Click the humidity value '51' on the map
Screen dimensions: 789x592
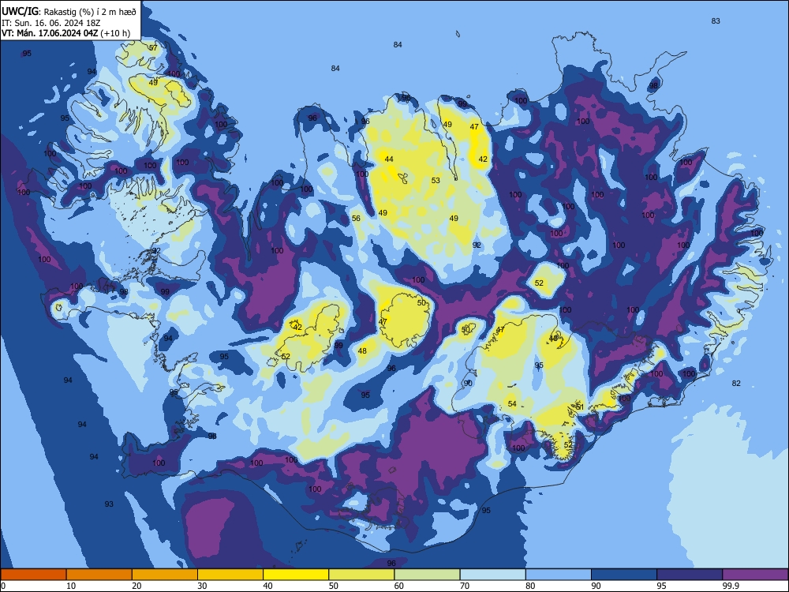coord(580,407)
